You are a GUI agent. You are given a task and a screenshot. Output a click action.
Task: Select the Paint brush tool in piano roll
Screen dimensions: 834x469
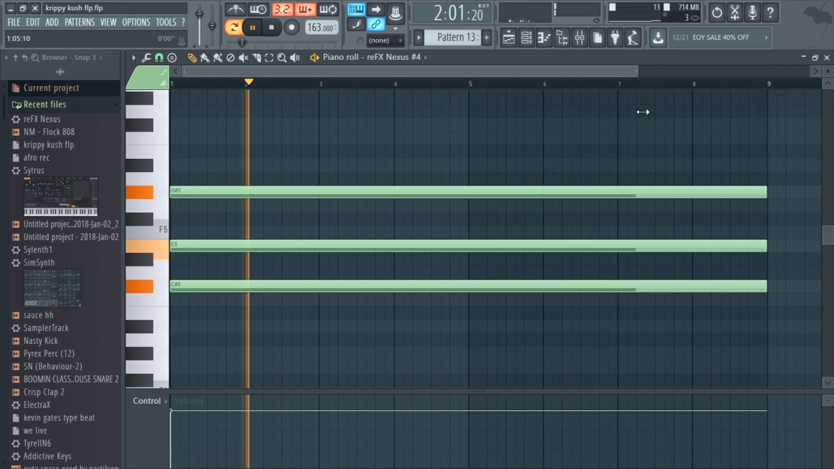[205, 57]
